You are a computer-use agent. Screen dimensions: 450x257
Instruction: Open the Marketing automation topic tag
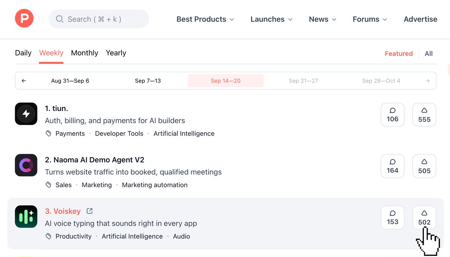[x=155, y=185]
